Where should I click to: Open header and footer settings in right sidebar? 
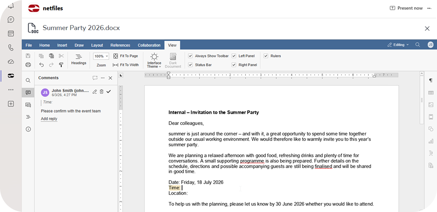(x=431, y=117)
